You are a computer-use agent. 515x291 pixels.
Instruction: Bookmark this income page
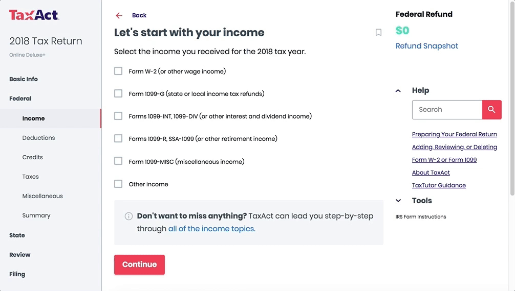(x=378, y=33)
